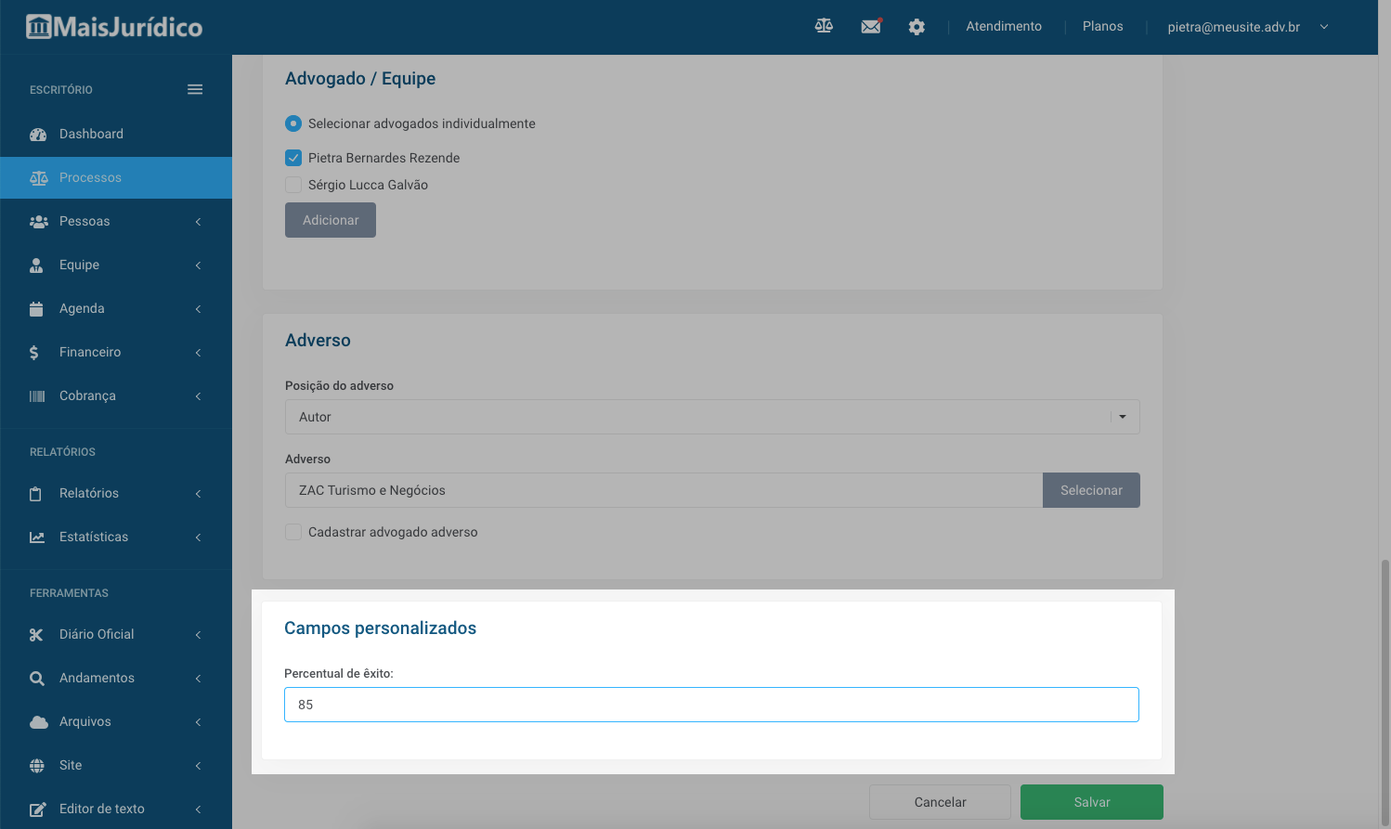Open the 'Posição do adverso' dropdown
The width and height of the screenshot is (1391, 829).
(711, 417)
